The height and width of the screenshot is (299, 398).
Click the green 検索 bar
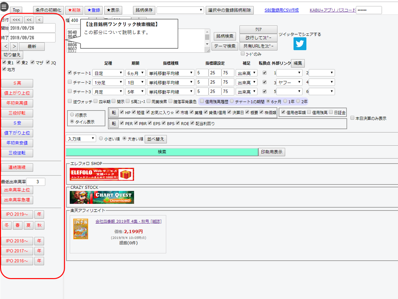tap(162, 152)
